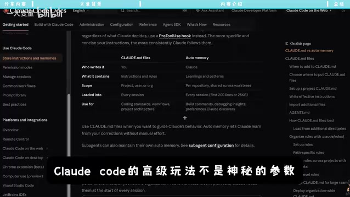This screenshot has height=197, width=350.
Task: Jump to Set up rules section
Action: coord(303,144)
